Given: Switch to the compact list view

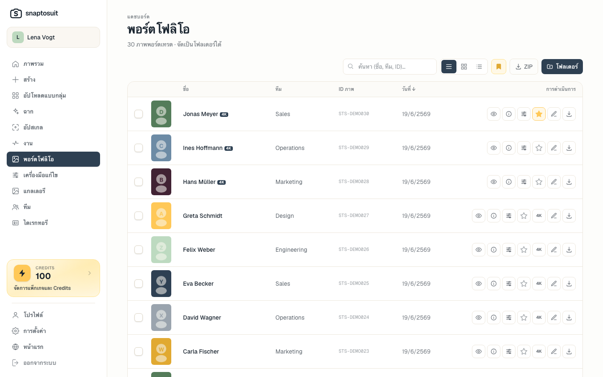Looking at the screenshot, I should 479,67.
